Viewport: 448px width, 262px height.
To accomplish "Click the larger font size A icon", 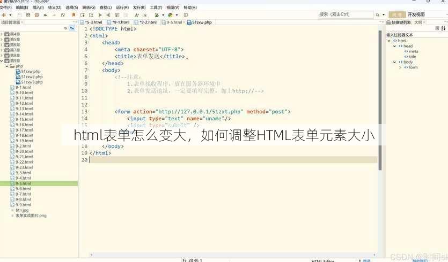I will [x=137, y=15].
